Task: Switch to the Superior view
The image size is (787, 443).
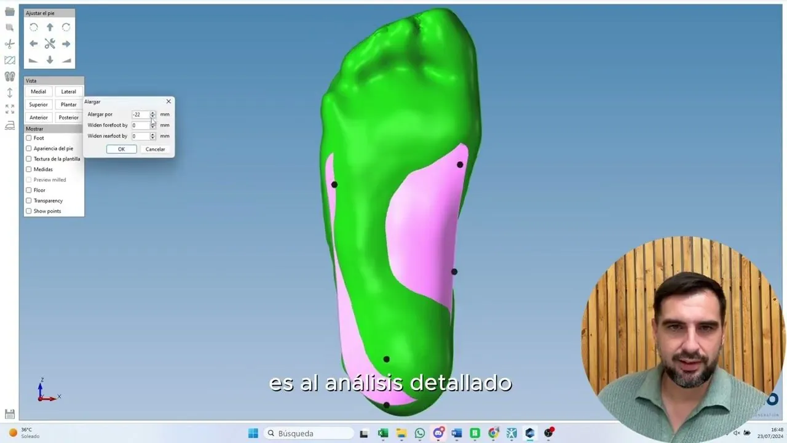Action: (x=38, y=105)
